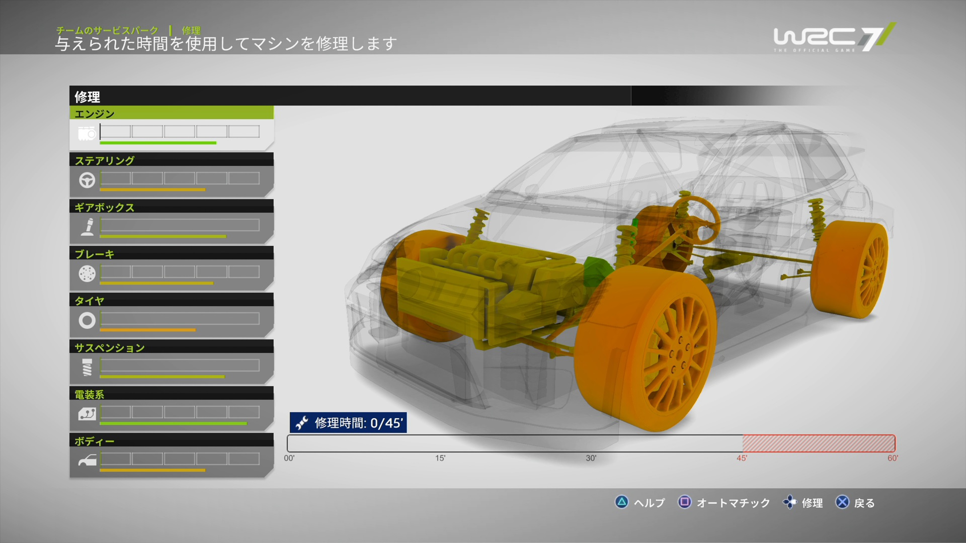Click the engine icon in エンジン row
The height and width of the screenshot is (543, 966).
(87, 134)
